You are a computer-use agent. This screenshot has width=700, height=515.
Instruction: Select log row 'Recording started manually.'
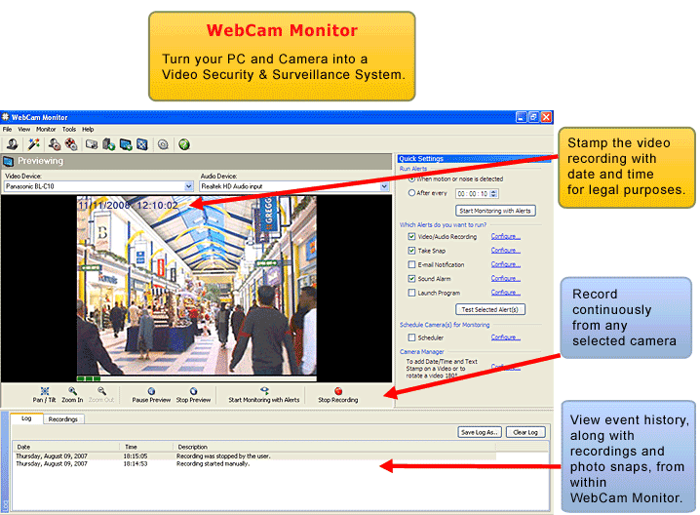[254, 463]
